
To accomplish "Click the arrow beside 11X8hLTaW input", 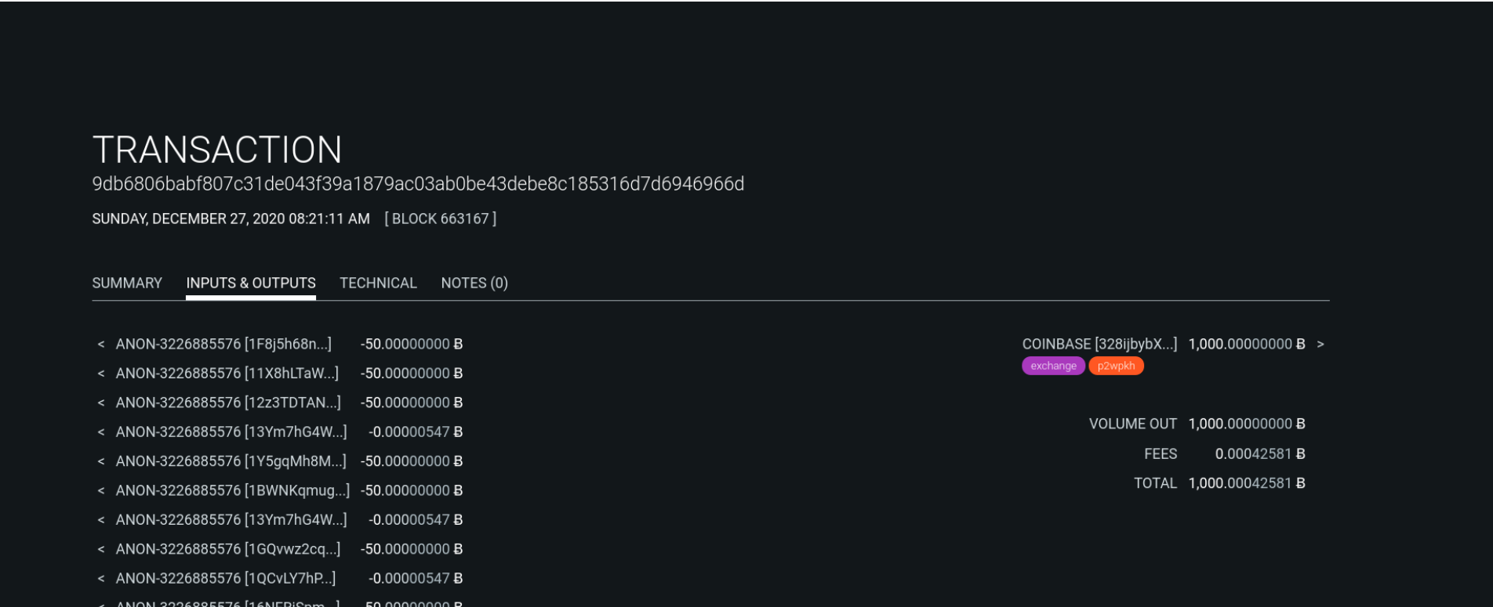I will [101, 374].
